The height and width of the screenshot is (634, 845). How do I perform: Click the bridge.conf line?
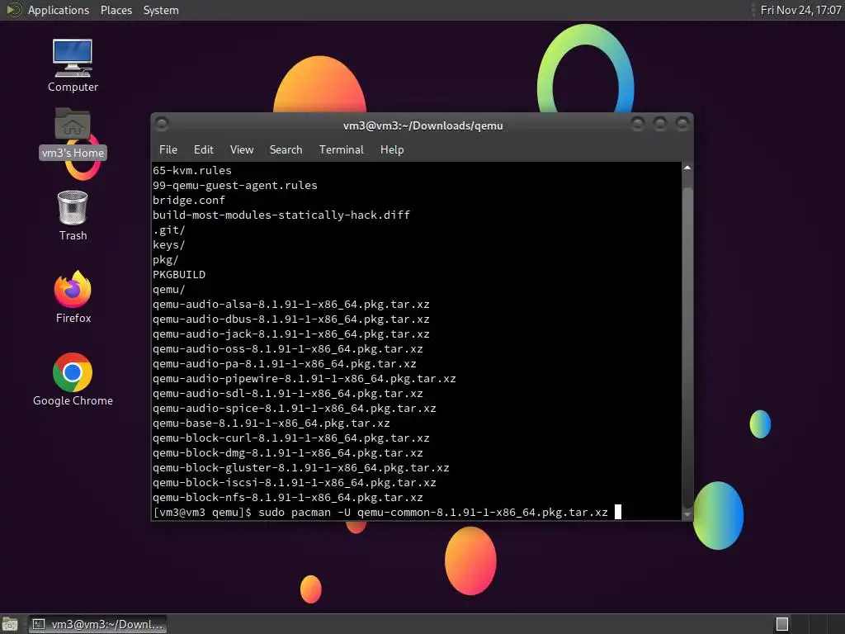(189, 200)
